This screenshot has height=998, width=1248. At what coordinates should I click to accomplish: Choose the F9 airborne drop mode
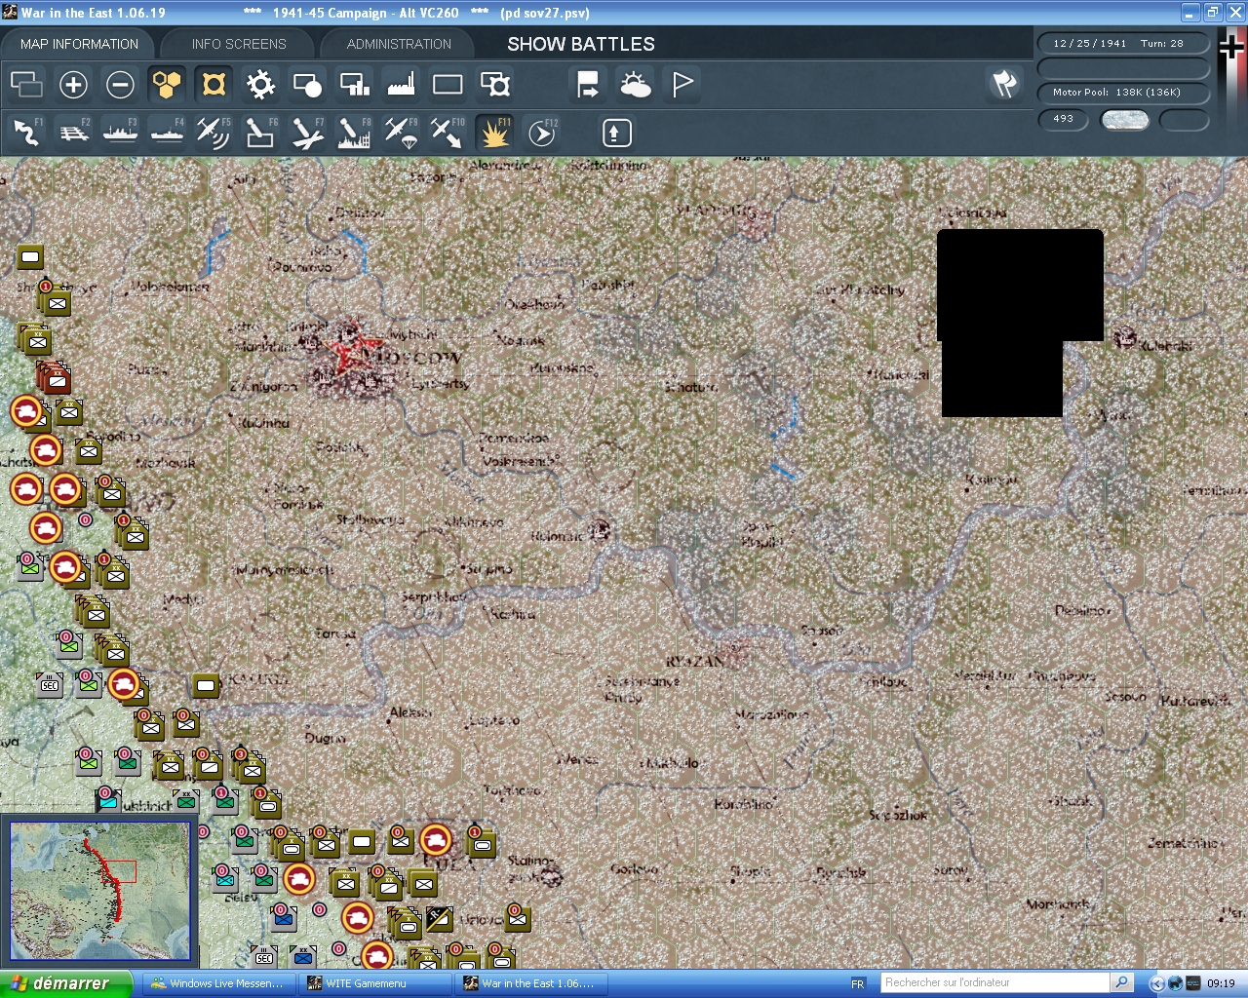[401, 132]
